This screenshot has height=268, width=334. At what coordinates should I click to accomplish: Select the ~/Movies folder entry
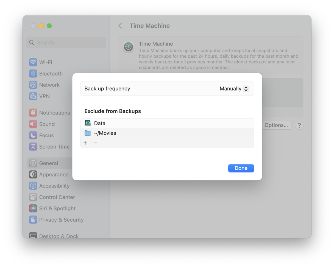105,133
